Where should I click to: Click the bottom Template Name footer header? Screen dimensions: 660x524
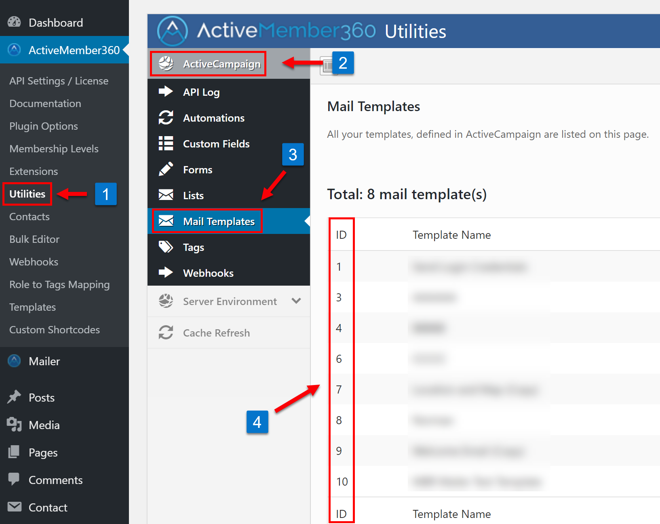[451, 514]
